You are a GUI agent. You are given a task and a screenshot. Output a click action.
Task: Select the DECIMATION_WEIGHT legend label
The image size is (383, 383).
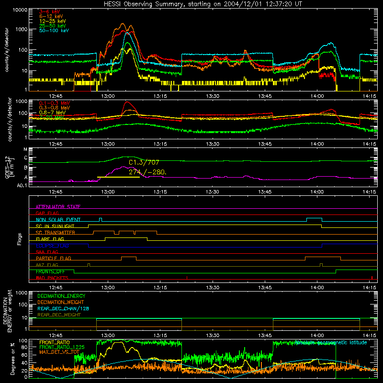61,302
